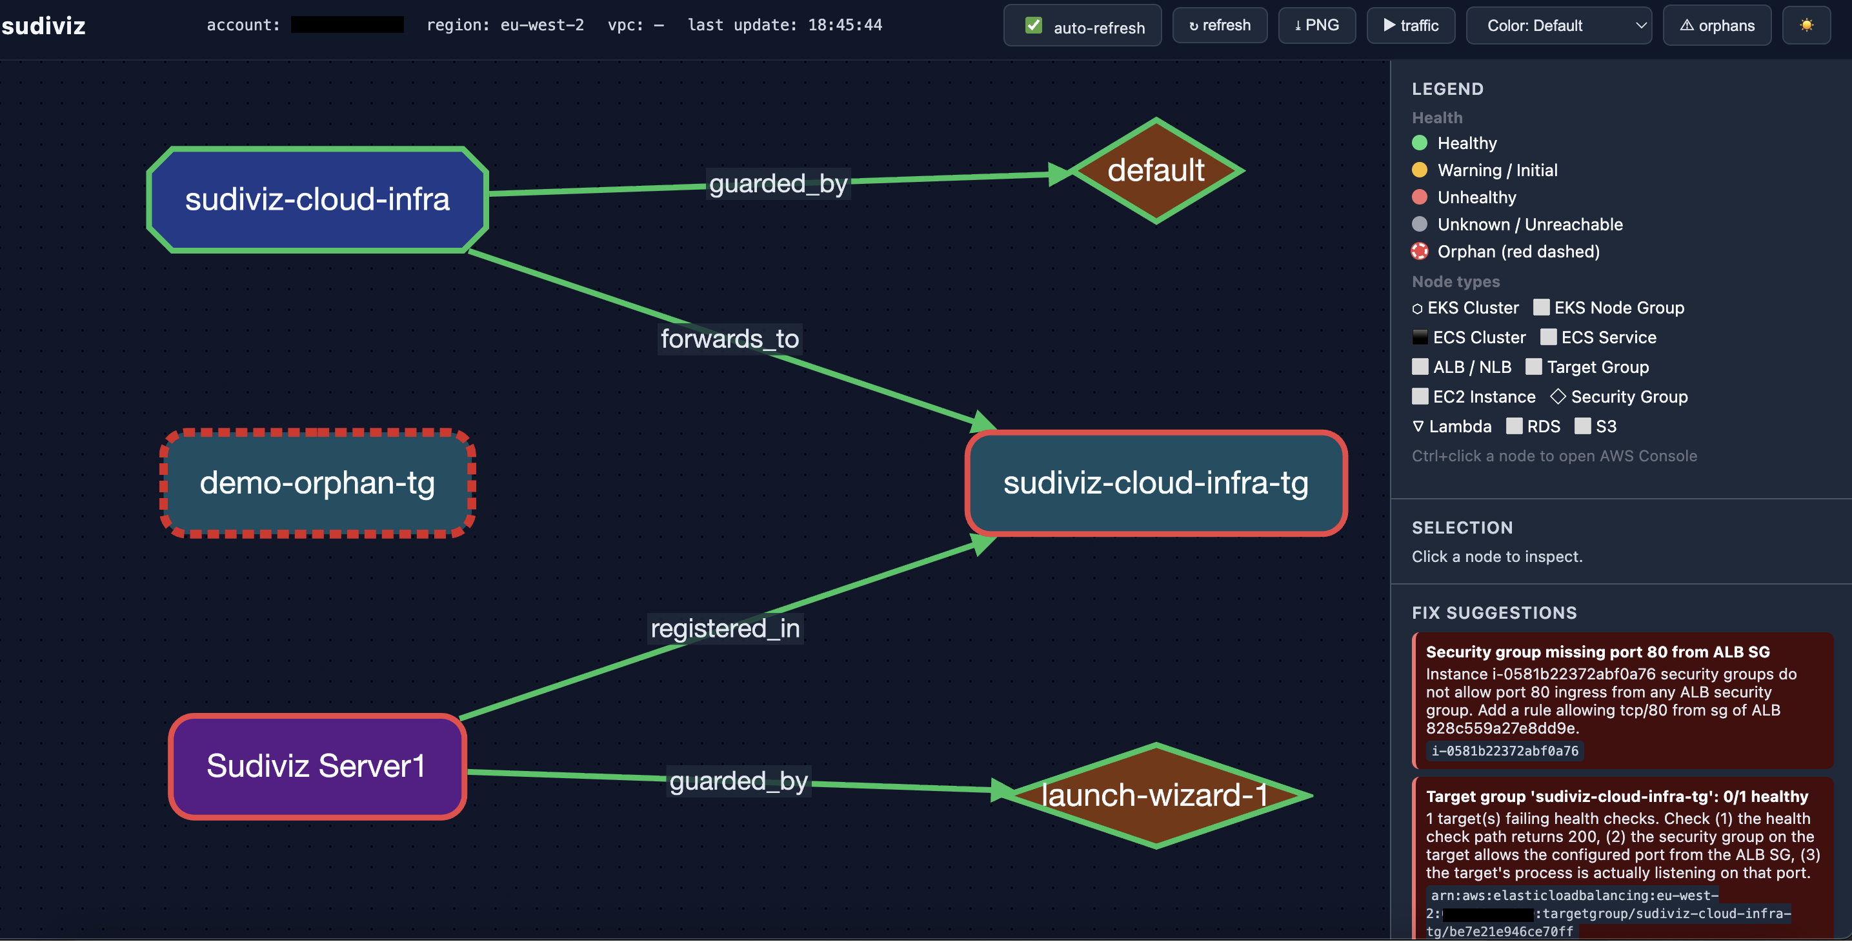Screen dimensions: 1852x942
Task: Toggle light theme with the sun icon
Action: coord(1806,26)
